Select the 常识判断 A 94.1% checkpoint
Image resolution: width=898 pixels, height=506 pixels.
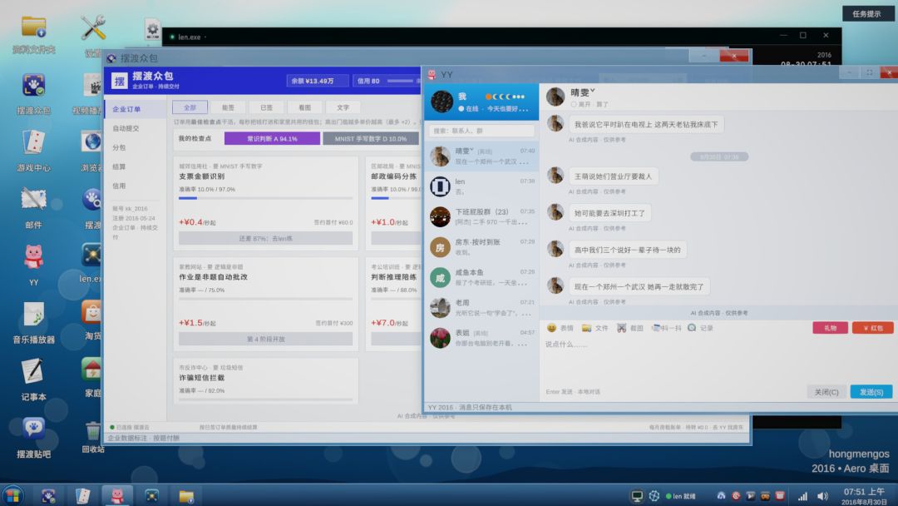(272, 139)
